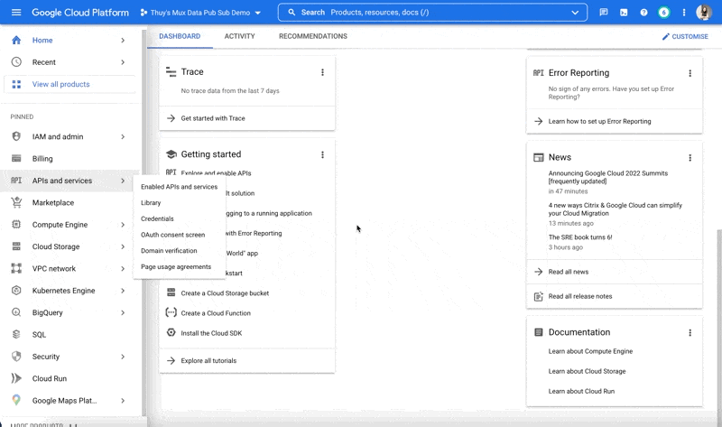The width and height of the screenshot is (722, 427).
Task: Expand the search bar dropdown arrow
Action: (x=575, y=13)
